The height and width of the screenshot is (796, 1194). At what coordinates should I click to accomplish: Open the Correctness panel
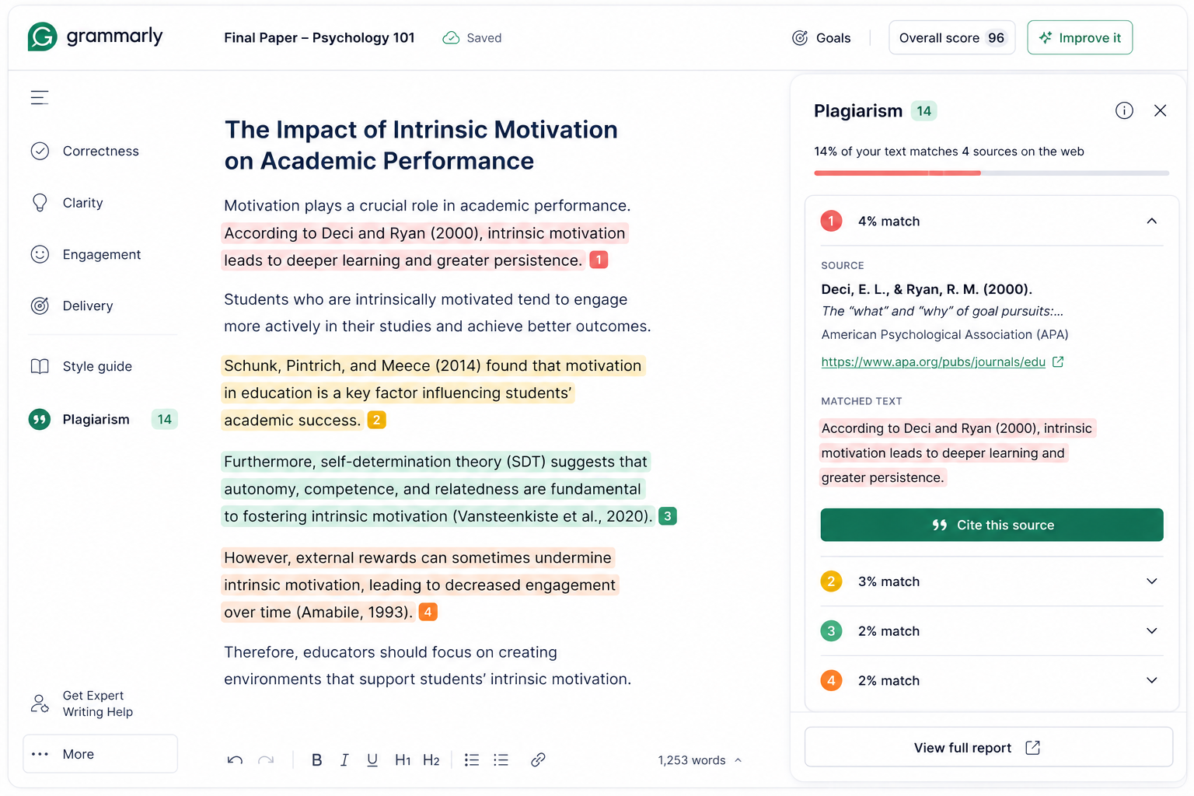[x=100, y=151]
